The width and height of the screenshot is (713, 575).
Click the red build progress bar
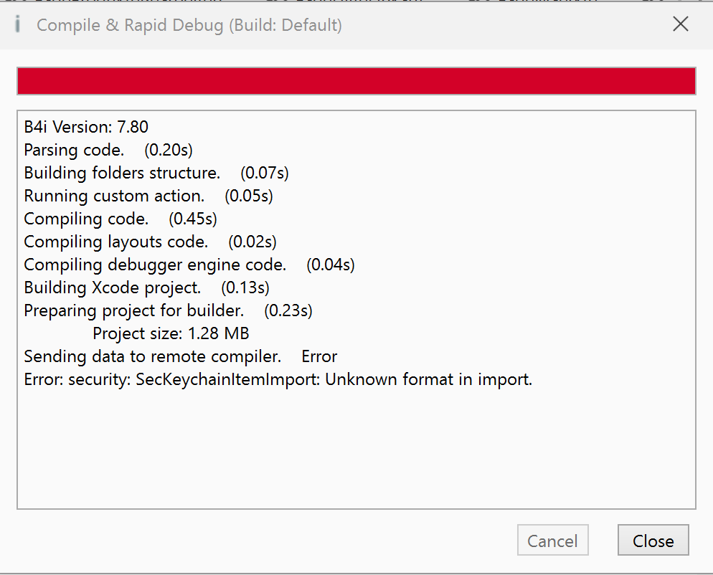[356, 81]
